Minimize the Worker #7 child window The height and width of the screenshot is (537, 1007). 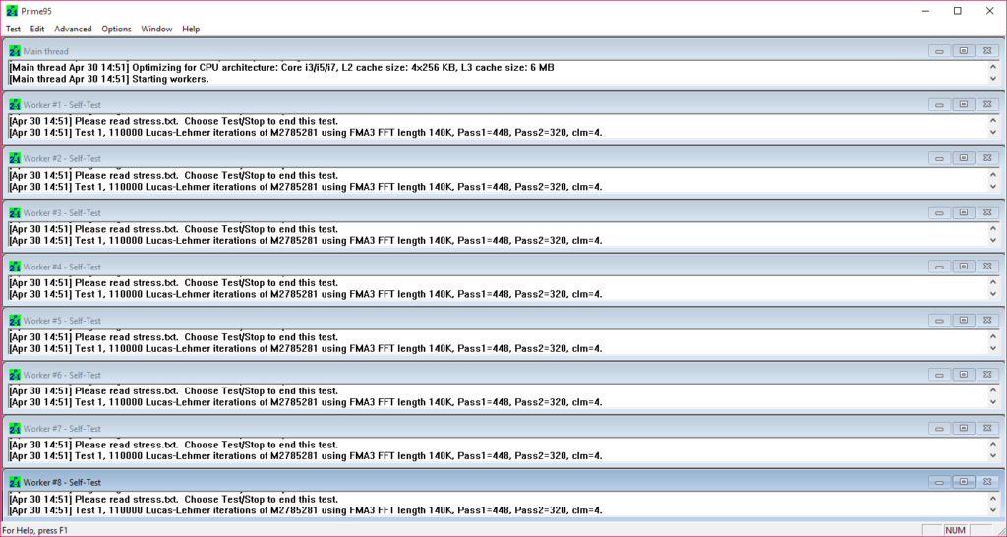(x=939, y=429)
